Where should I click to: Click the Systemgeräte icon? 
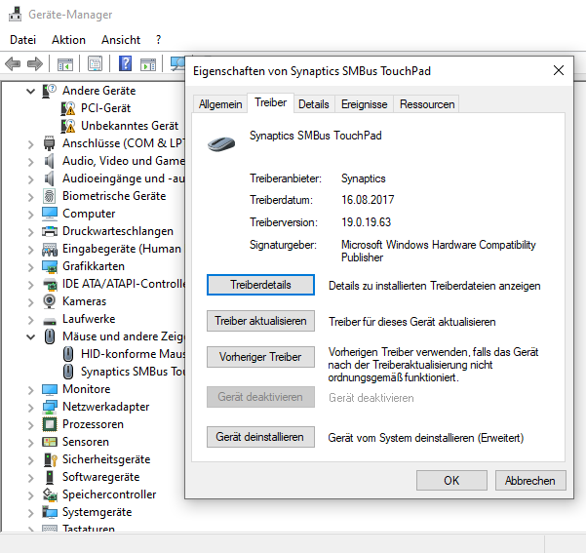tap(50, 512)
